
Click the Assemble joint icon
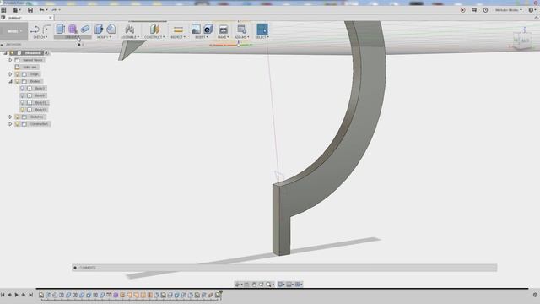tap(129, 30)
